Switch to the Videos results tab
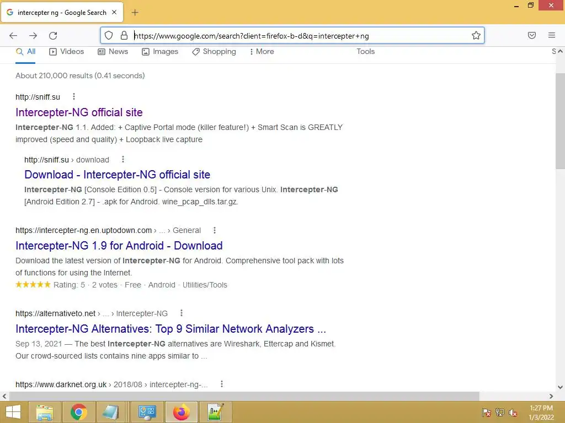Screen dimensions: 565x423 click(67, 52)
